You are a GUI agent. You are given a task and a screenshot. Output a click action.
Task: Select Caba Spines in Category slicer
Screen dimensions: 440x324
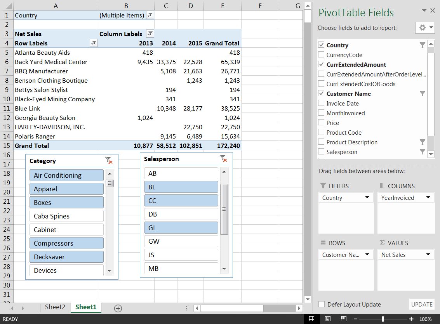tap(66, 216)
